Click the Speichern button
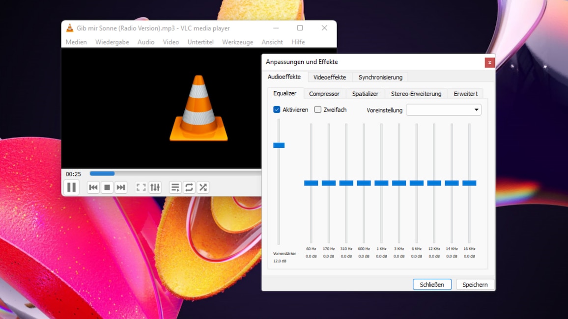568x319 pixels. point(475,285)
